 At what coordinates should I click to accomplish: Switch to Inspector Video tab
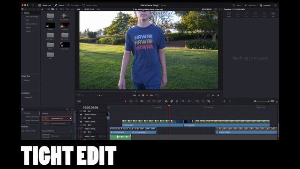tap(229, 15)
